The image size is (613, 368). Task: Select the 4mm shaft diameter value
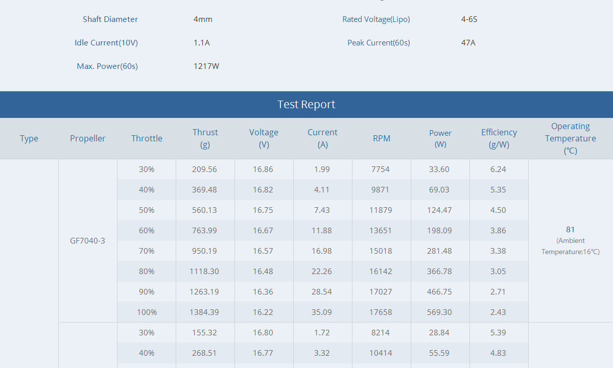click(203, 19)
